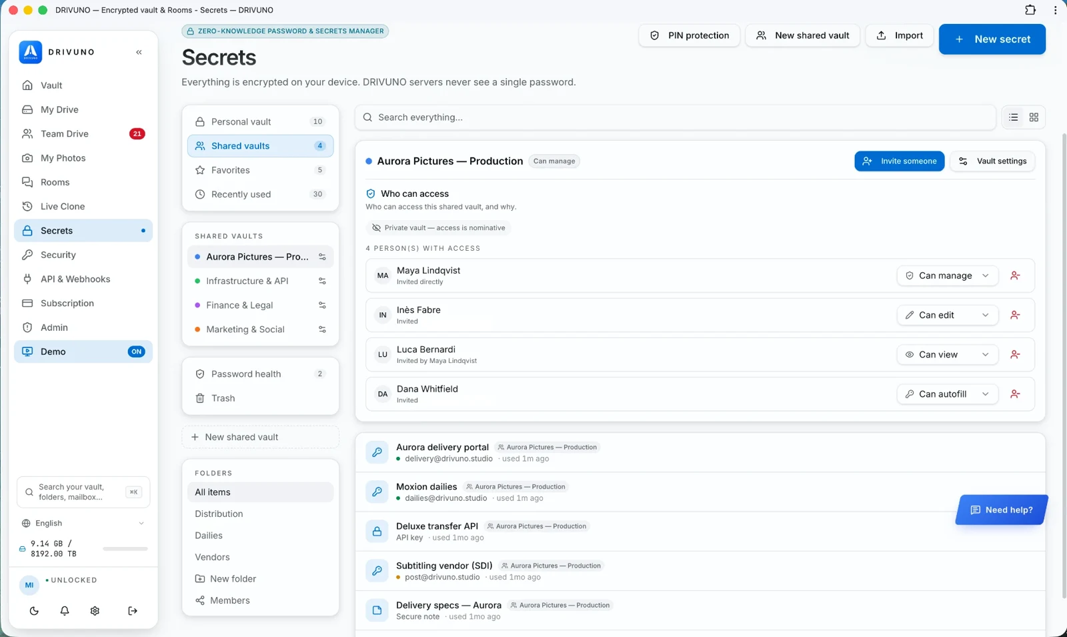This screenshot has height=637, width=1067.
Task: Open PIN protection
Action: [690, 35]
